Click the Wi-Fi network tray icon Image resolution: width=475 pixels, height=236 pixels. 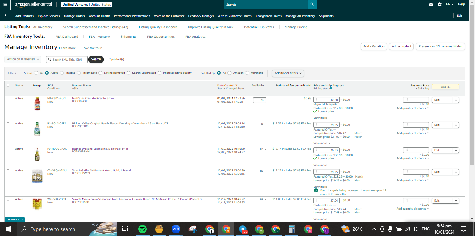coord(407,229)
